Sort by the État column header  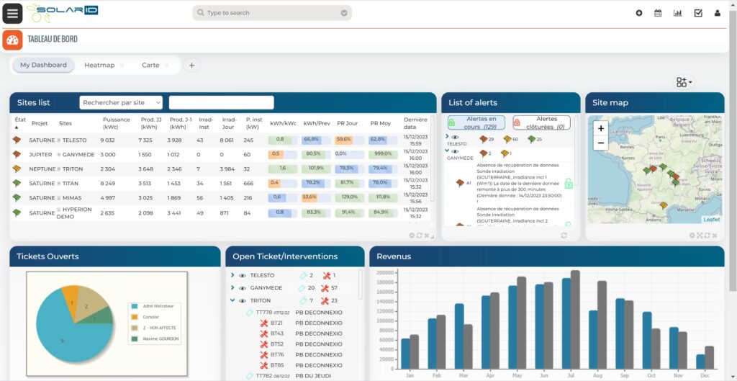(19, 122)
